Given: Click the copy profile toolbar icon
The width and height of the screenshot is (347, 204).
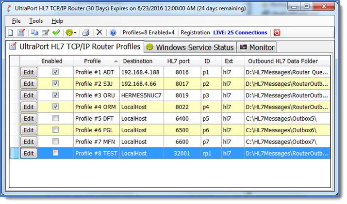Looking at the screenshot, I should pos(34,32).
